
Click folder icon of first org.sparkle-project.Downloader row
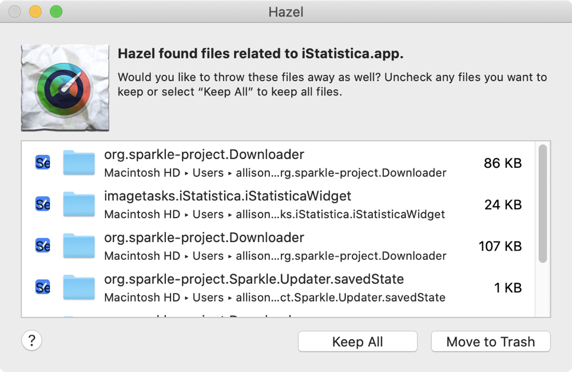79,163
